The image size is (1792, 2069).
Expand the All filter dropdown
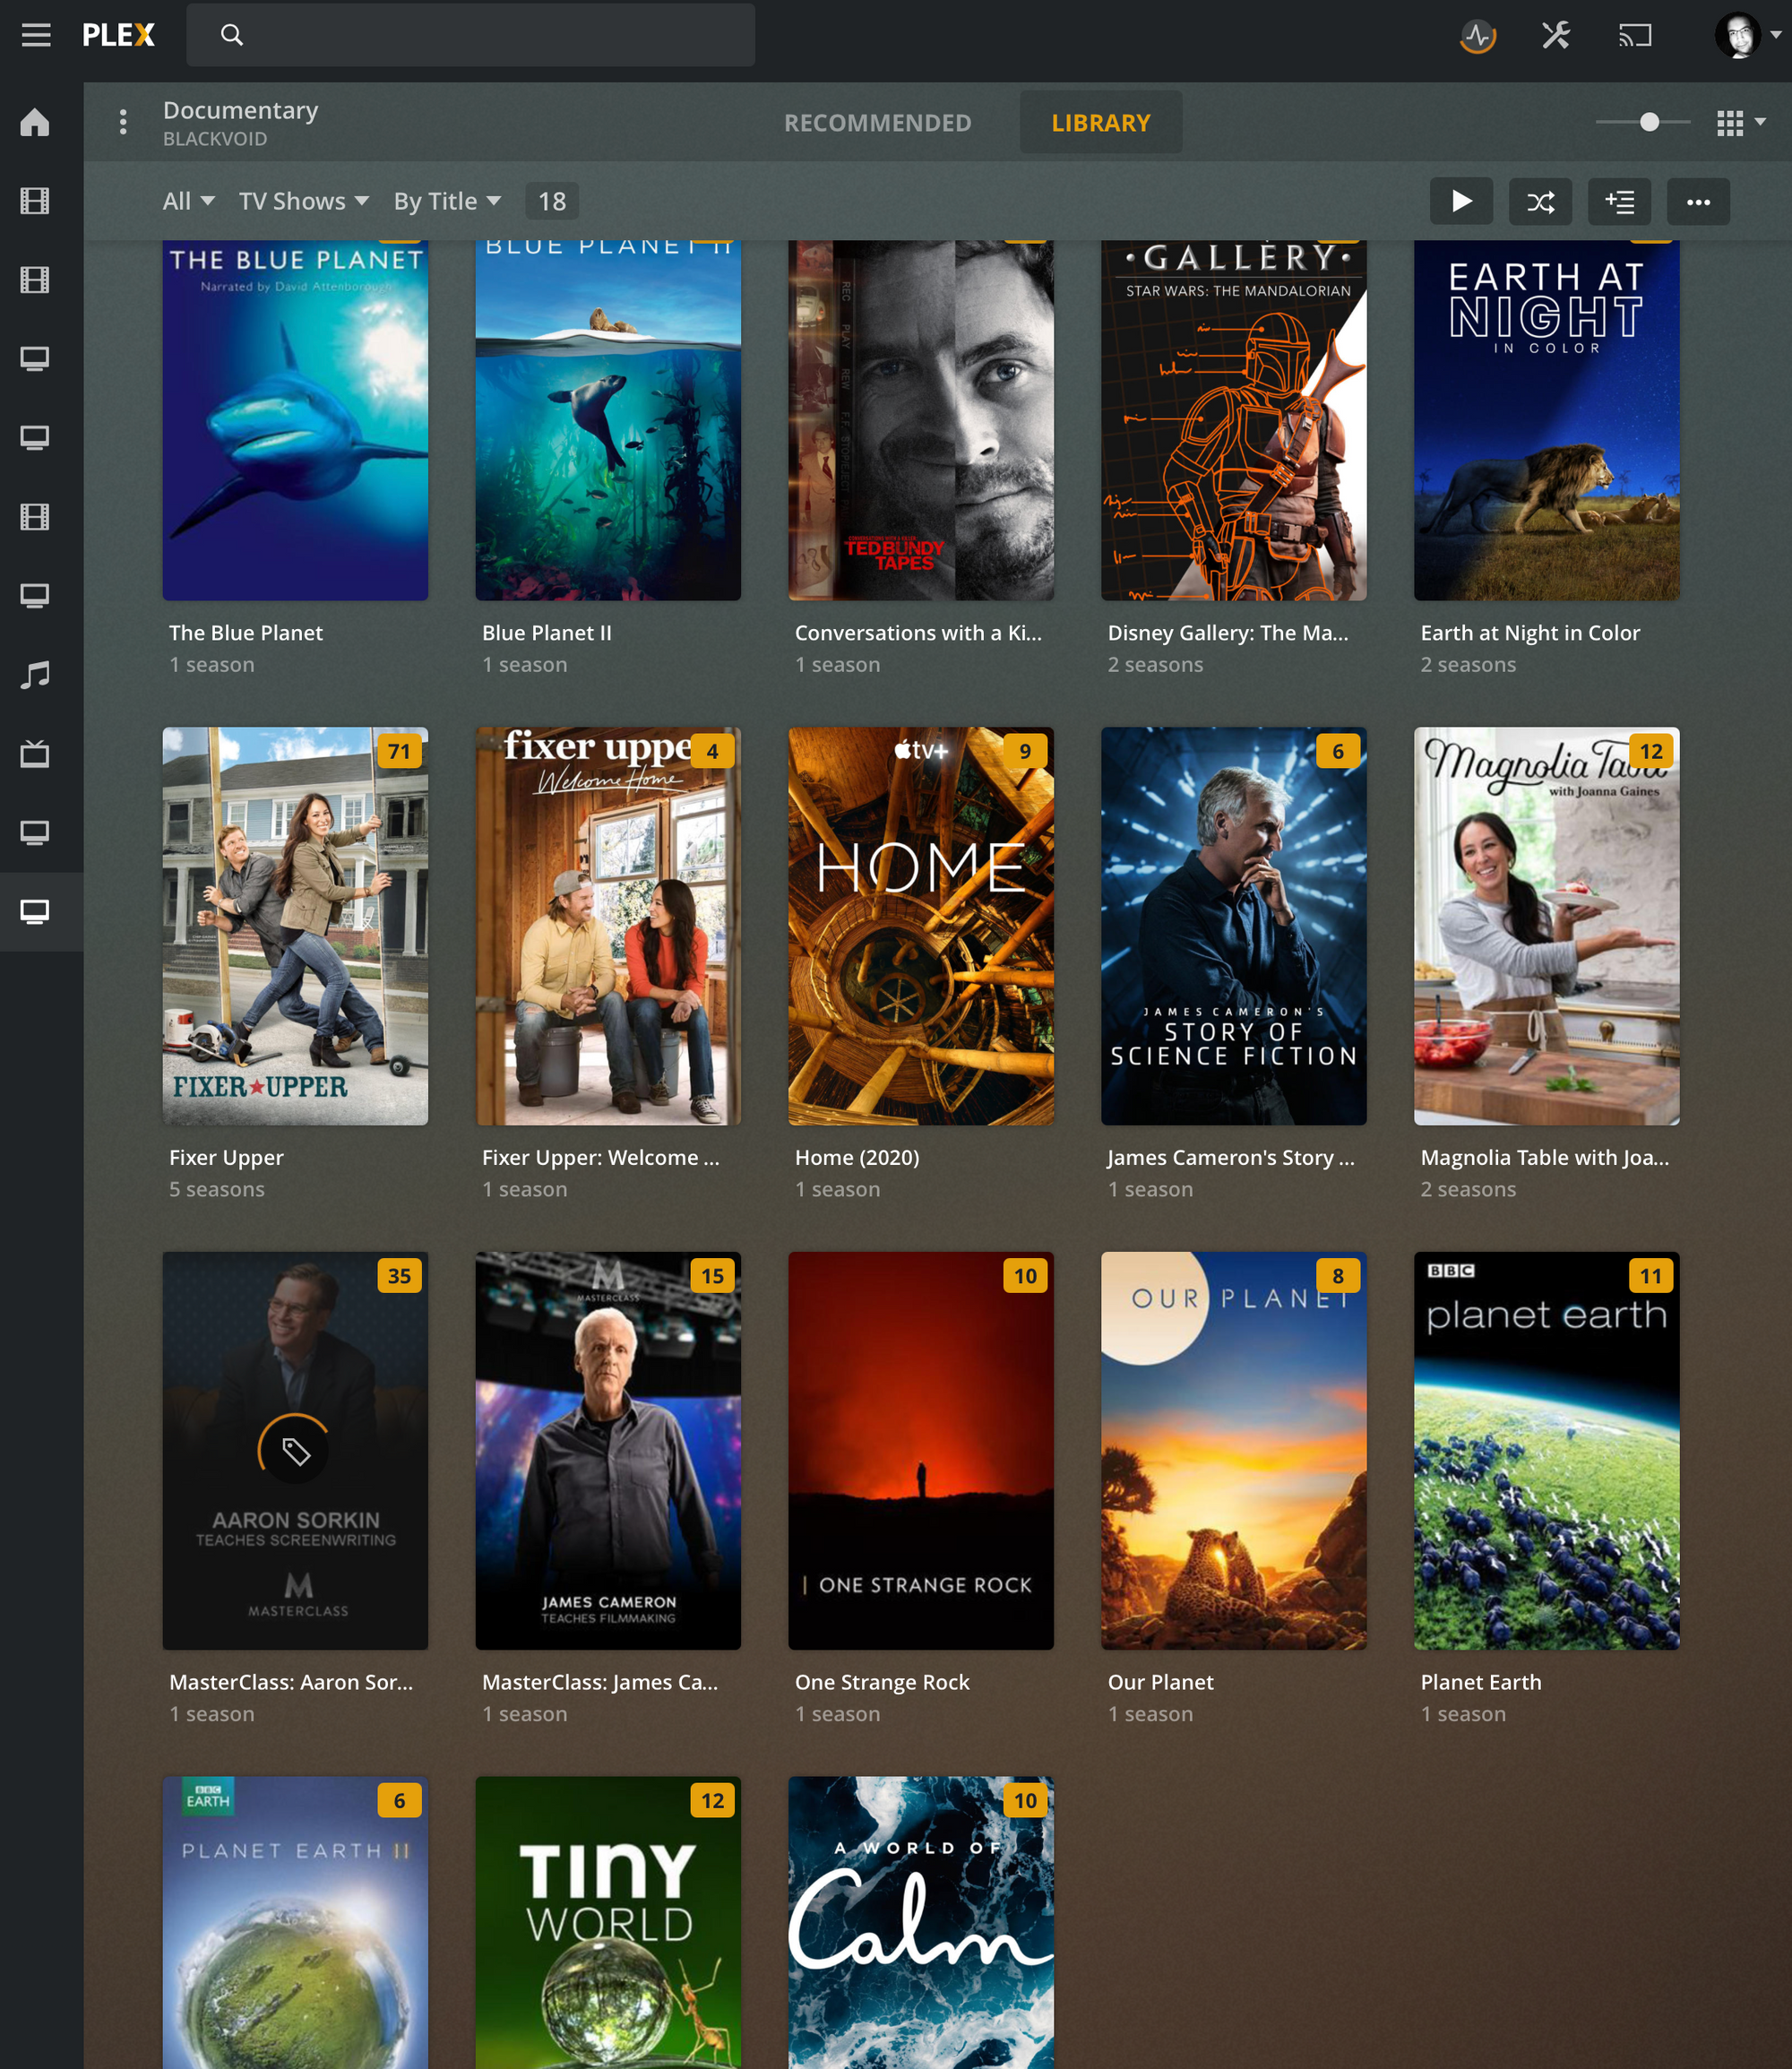[188, 201]
